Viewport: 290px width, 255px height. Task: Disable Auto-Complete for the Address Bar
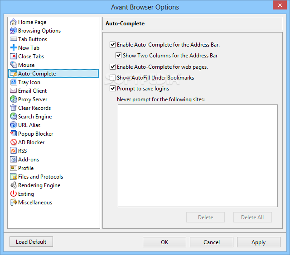click(112, 45)
